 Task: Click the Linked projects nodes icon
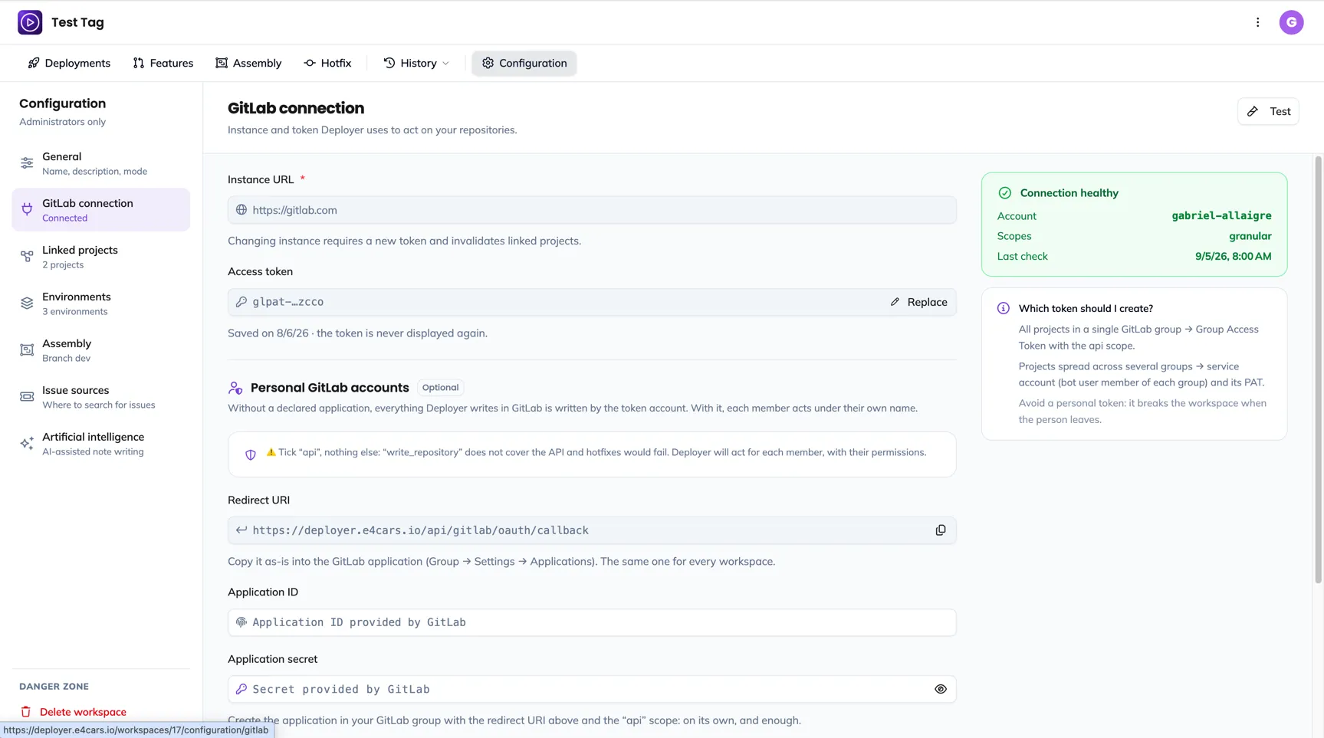pos(27,257)
